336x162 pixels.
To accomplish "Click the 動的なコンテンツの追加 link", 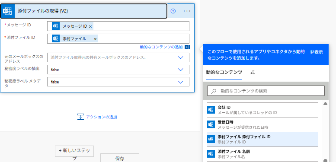I will coord(161,47).
